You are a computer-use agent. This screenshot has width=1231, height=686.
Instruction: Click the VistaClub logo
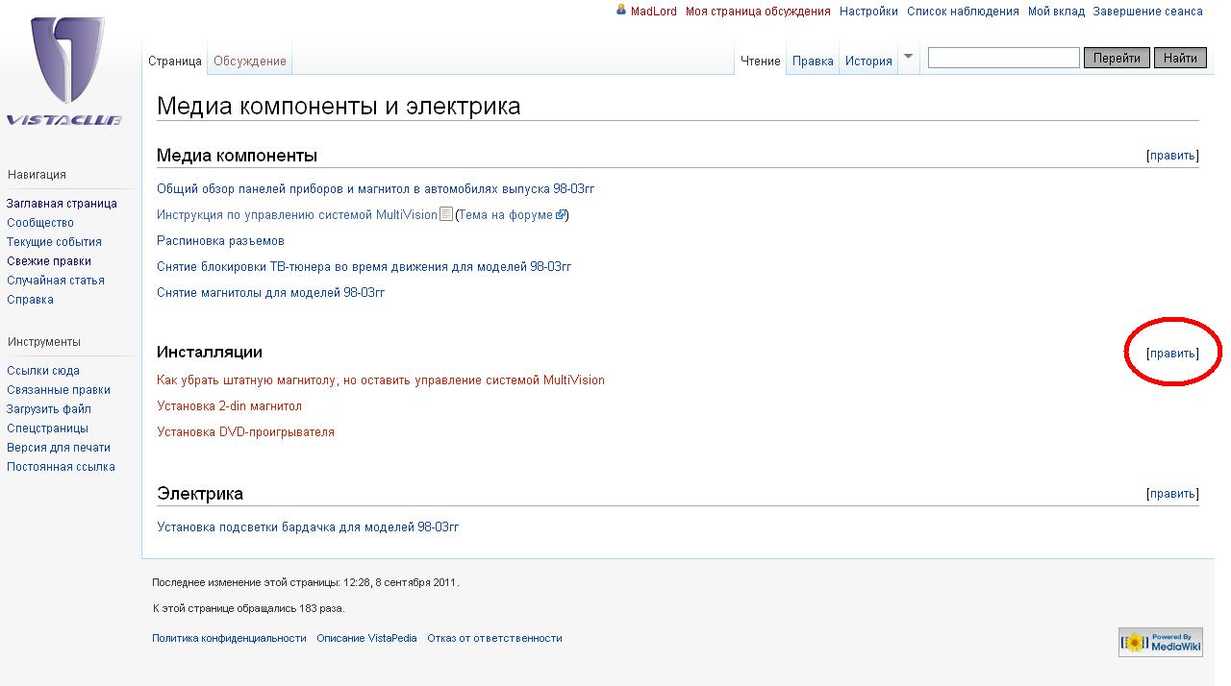click(x=65, y=72)
